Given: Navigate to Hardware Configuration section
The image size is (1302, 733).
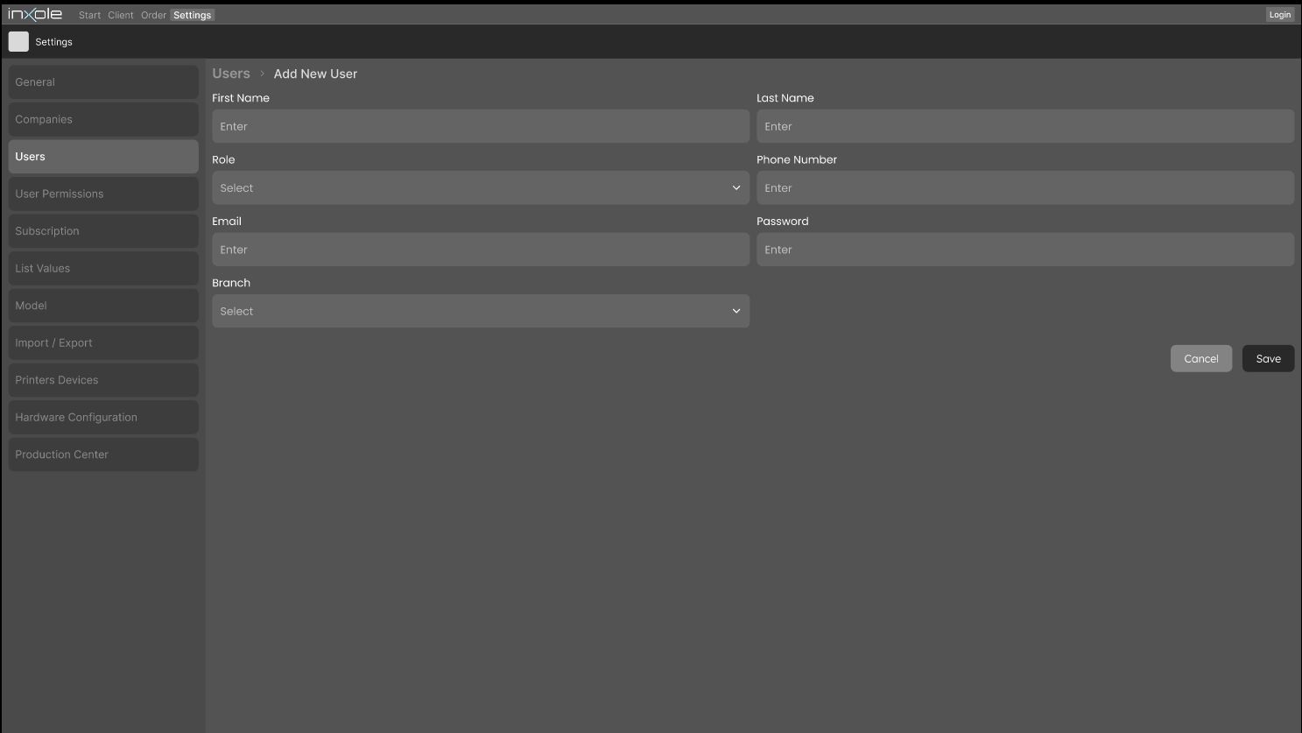Looking at the screenshot, I should click(x=103, y=418).
